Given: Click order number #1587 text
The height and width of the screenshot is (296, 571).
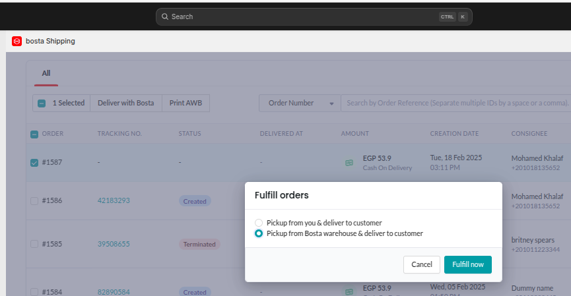Looking at the screenshot, I should click(52, 162).
